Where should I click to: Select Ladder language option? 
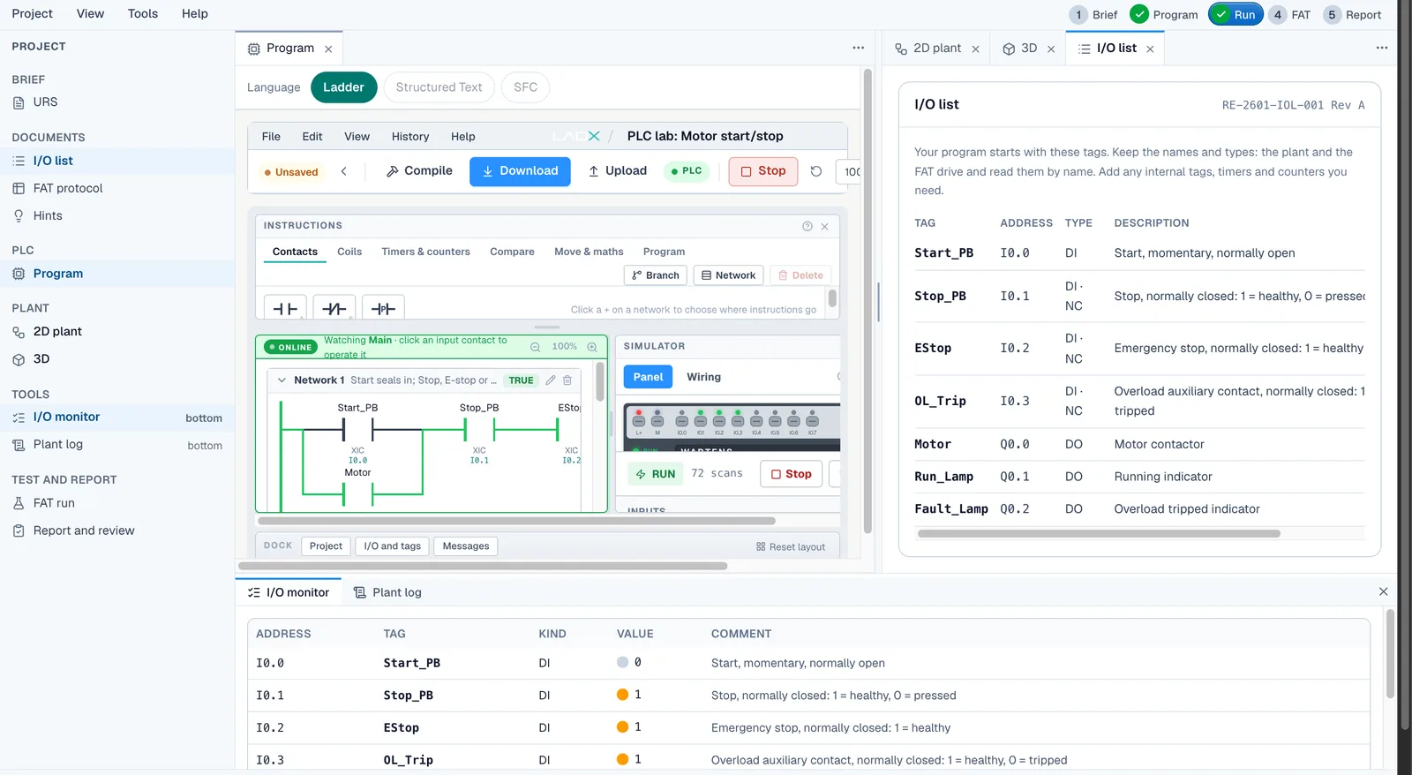(343, 87)
